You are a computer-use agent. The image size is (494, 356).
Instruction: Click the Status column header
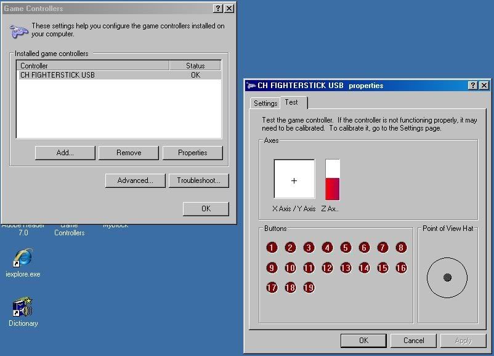click(x=195, y=65)
